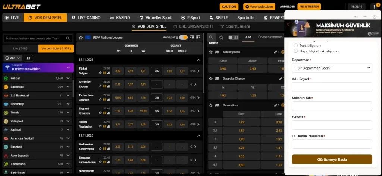Click the Görüsmeye Basla button
382x176 pixels.
pyautogui.click(x=332, y=160)
